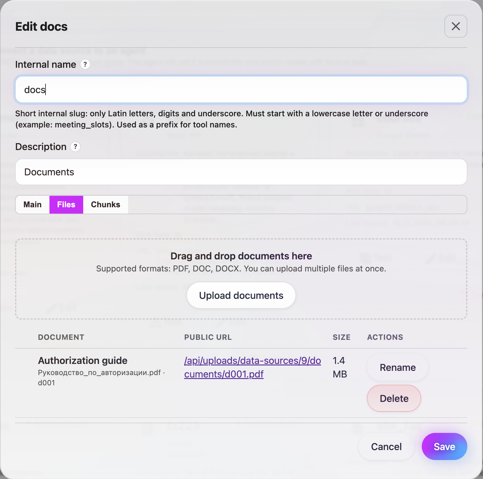Click the DOCUMENT column header

(61, 337)
